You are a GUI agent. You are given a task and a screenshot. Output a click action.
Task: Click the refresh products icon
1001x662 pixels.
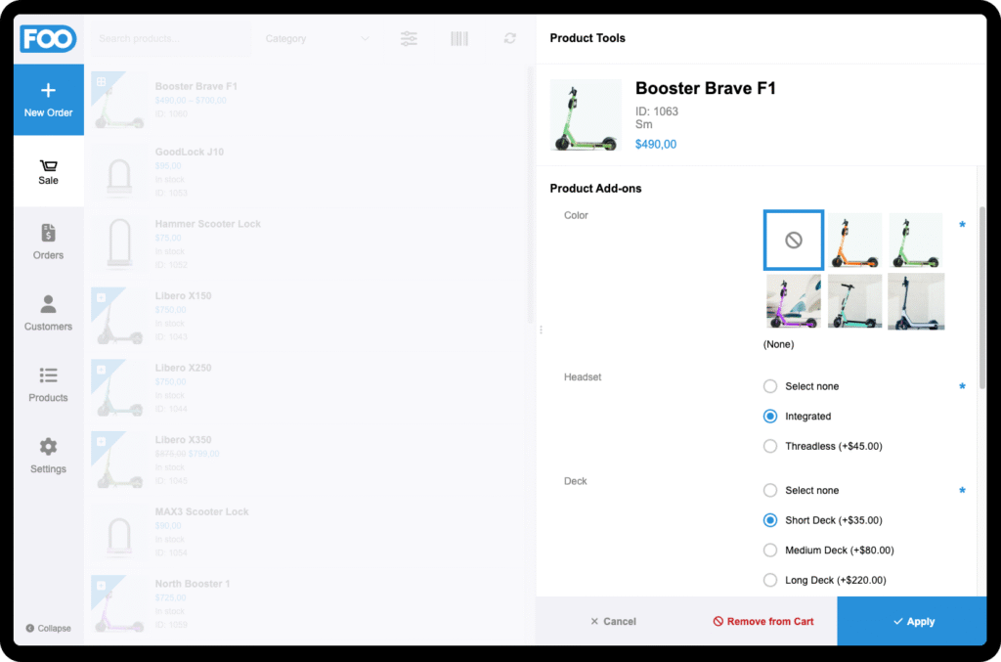pyautogui.click(x=509, y=39)
